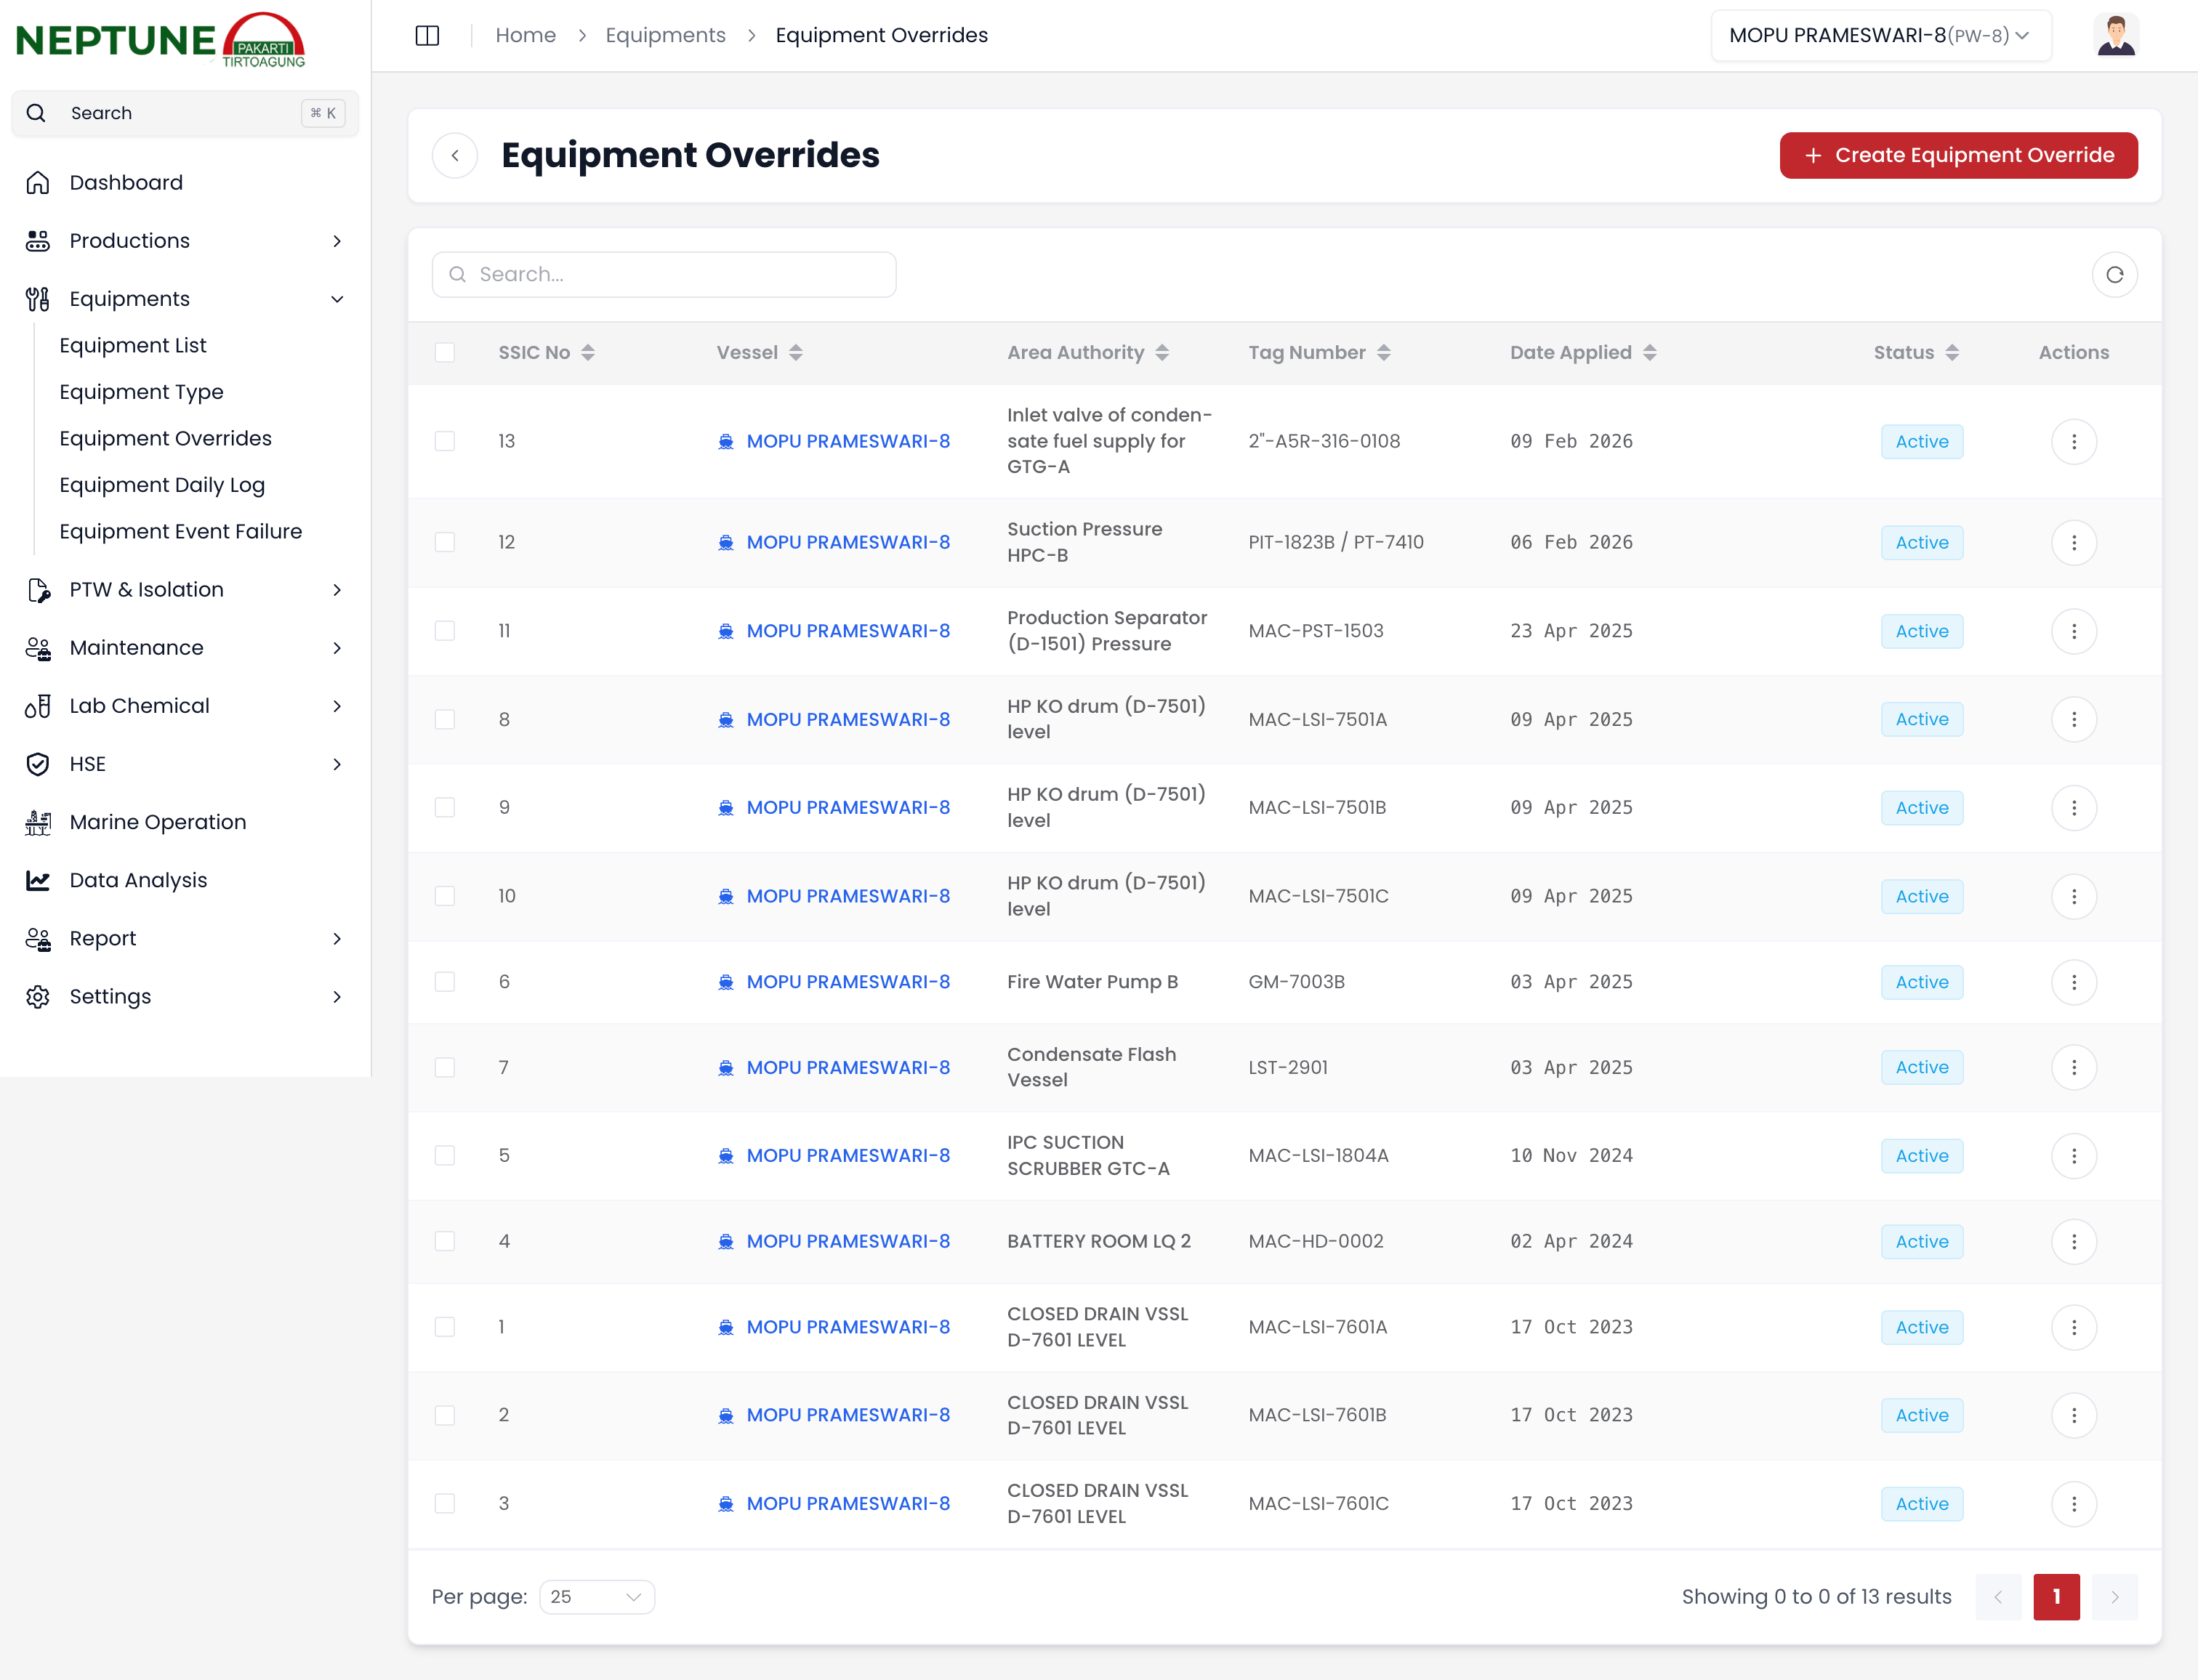Check the row for SSIC 5
The height and width of the screenshot is (1680, 2198).
445,1155
